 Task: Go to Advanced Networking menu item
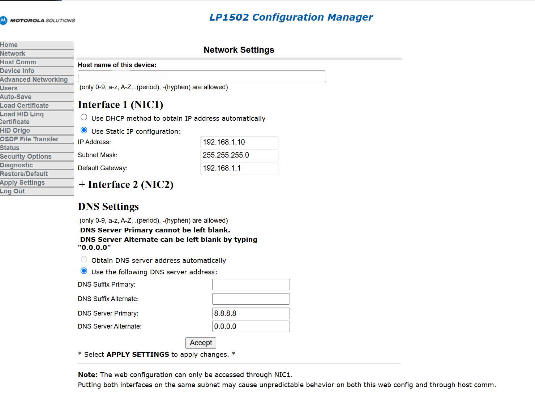pyautogui.click(x=34, y=80)
